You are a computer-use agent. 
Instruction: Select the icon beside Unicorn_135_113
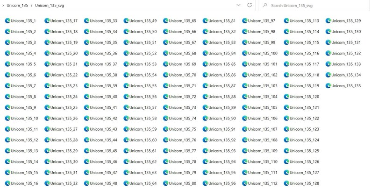(286, 21)
